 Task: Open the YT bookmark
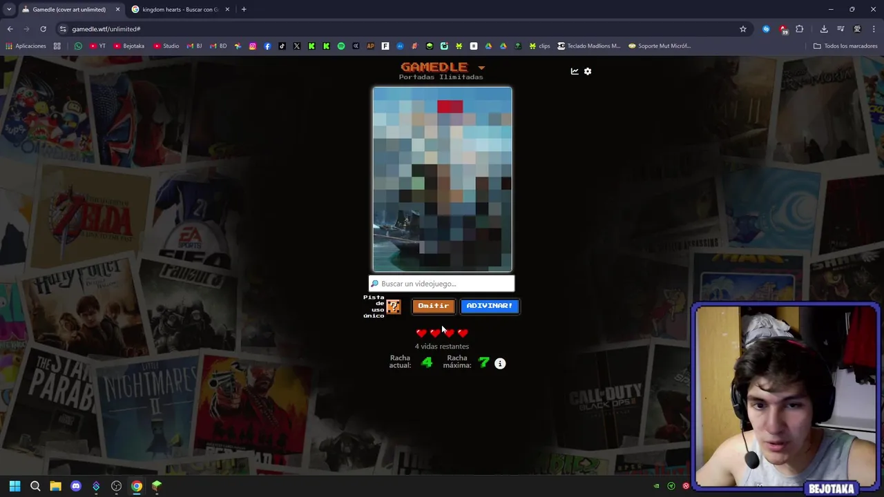[97, 46]
